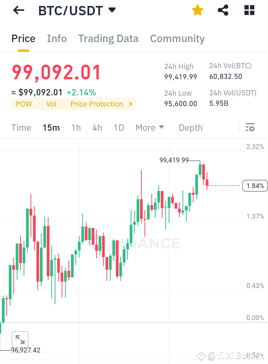The image size is (268, 364).
Task: Switch to the Trading Data tab
Action: coord(108,38)
